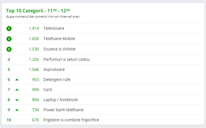Click the up arrow beside Detergent rufe
Viewport: 206px width, 128px height.
pyautogui.click(x=17, y=80)
